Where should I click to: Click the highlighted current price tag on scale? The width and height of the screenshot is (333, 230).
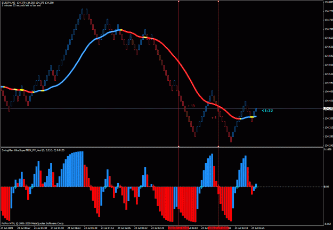(x=328, y=108)
